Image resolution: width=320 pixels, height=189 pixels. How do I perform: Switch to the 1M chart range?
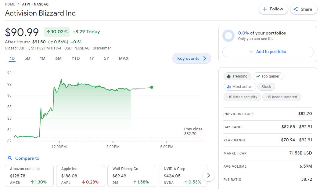[43, 58]
